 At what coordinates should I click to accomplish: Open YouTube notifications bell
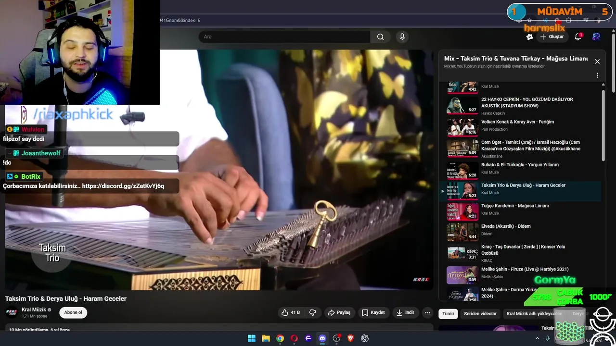(578, 37)
